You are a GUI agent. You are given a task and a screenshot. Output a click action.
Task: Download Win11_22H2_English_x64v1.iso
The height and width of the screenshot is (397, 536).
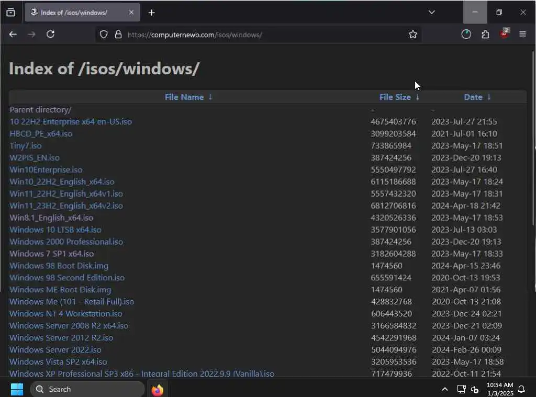pyautogui.click(x=66, y=194)
